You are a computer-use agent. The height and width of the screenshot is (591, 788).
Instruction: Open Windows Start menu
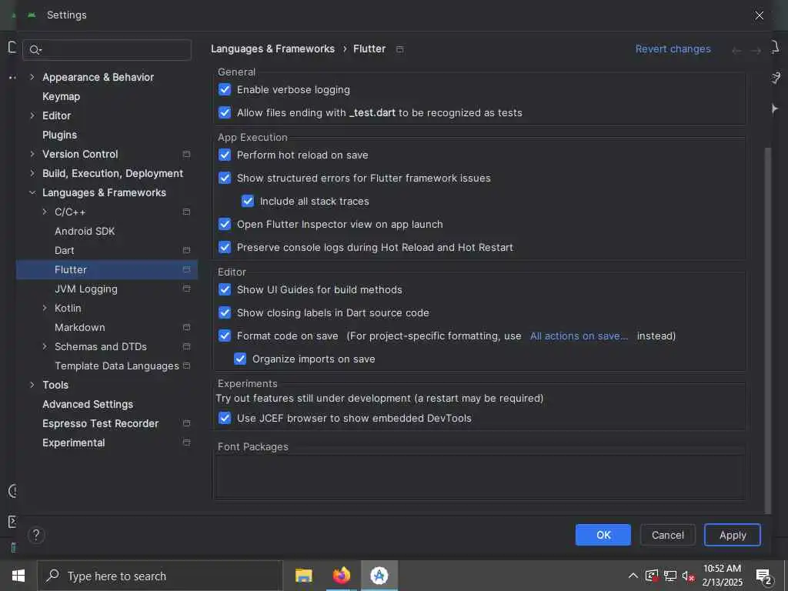pyautogui.click(x=18, y=576)
